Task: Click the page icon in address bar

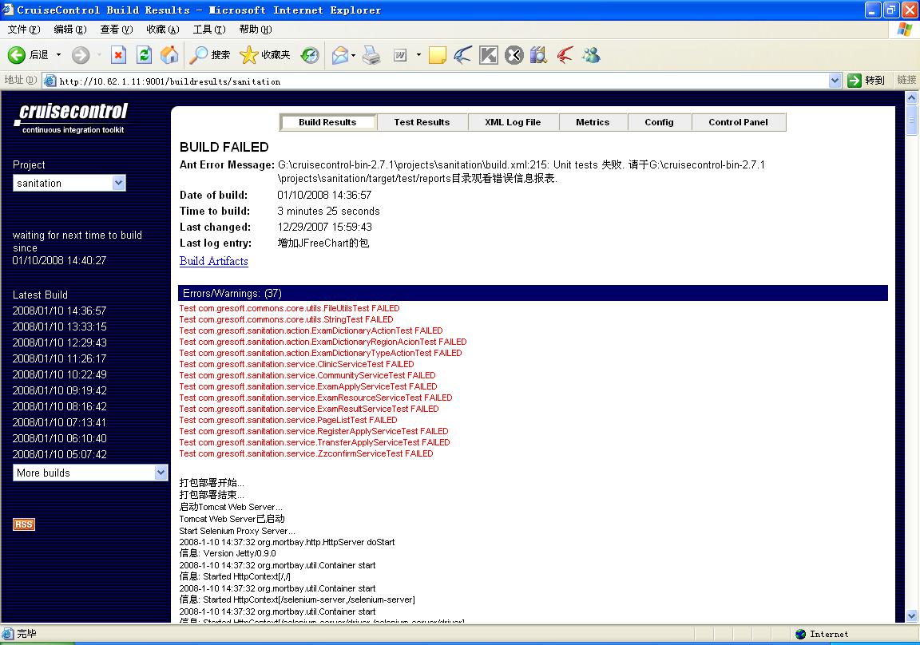Action: pyautogui.click(x=50, y=81)
